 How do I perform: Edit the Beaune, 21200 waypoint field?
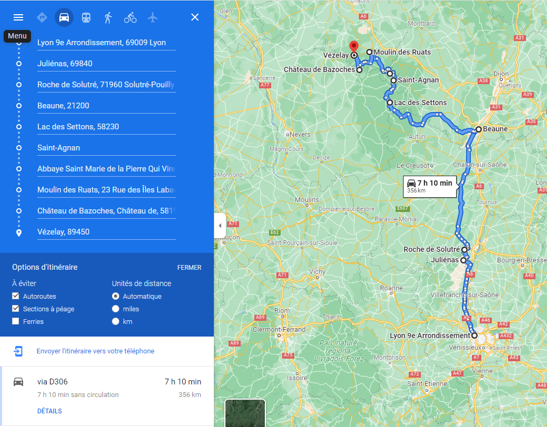point(106,106)
